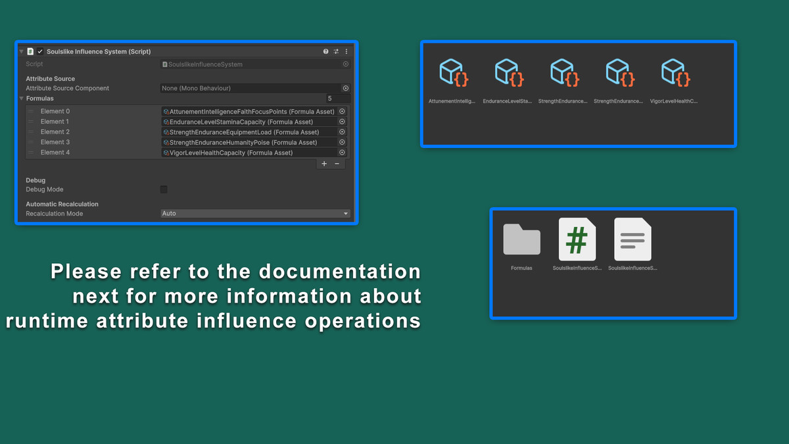Open the Formulas folder
The image size is (789, 444).
click(x=521, y=240)
